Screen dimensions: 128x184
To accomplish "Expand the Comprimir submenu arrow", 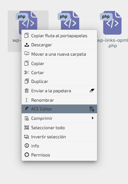I will [x=93, y=118].
